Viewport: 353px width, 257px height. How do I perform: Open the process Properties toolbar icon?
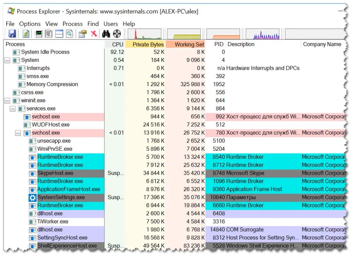[x=83, y=34]
